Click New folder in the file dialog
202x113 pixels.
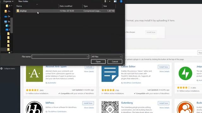click(x=23, y=1)
